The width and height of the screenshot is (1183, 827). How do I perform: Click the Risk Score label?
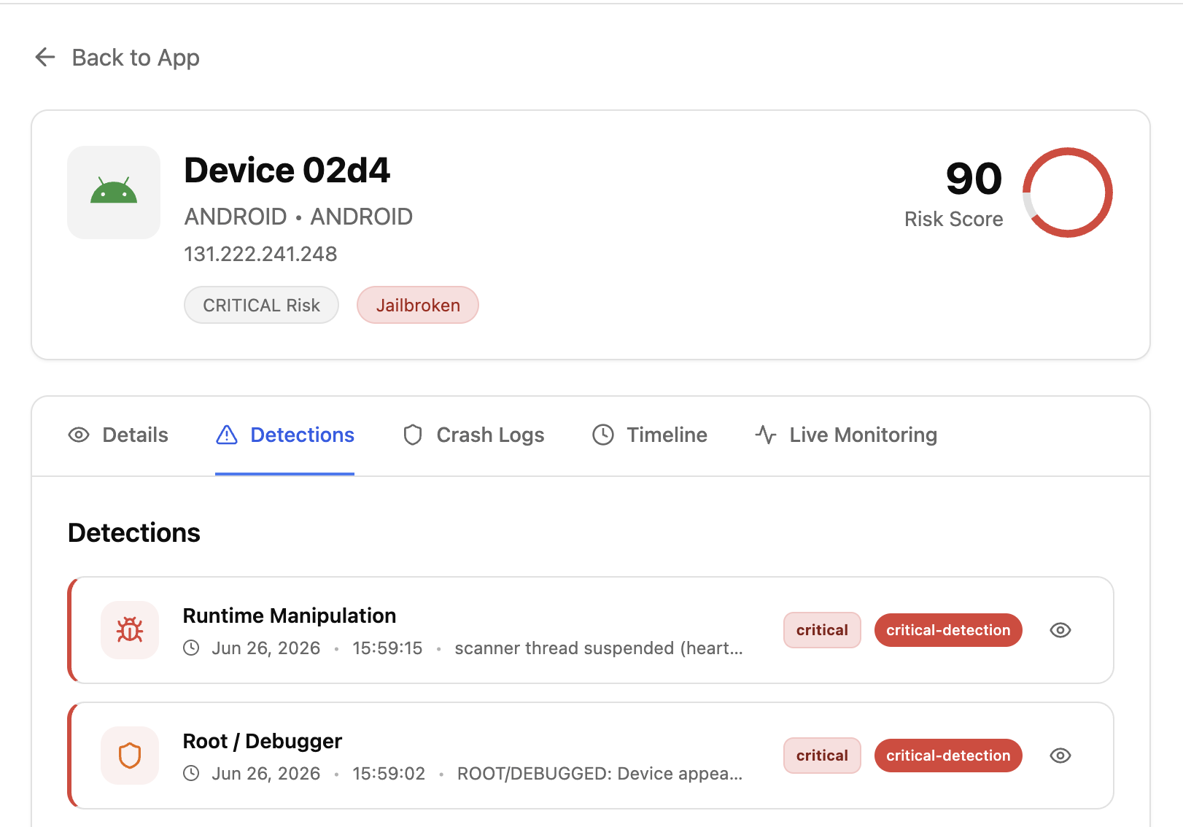coord(954,220)
